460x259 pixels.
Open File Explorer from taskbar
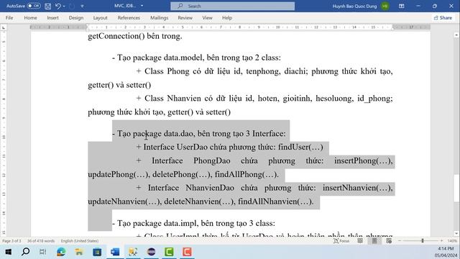coord(79,252)
